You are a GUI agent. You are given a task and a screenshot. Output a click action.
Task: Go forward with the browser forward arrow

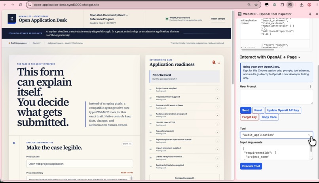pos(13,5)
